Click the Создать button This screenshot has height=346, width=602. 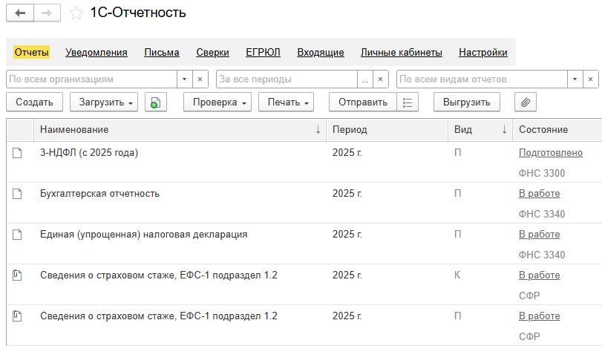point(35,102)
